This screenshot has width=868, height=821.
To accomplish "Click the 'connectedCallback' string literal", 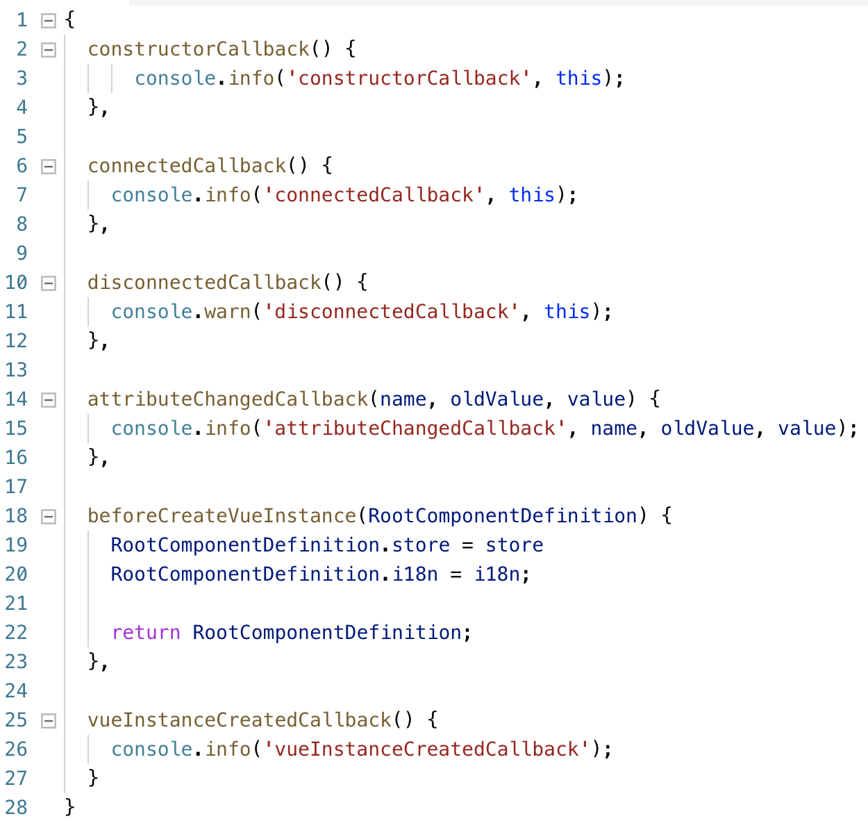I will (374, 195).
